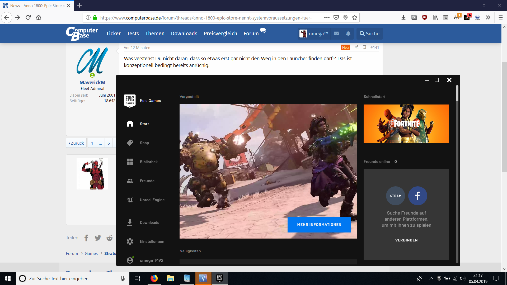Open notifications bell in ComputerBase header
This screenshot has height=285, width=507.
[348, 34]
